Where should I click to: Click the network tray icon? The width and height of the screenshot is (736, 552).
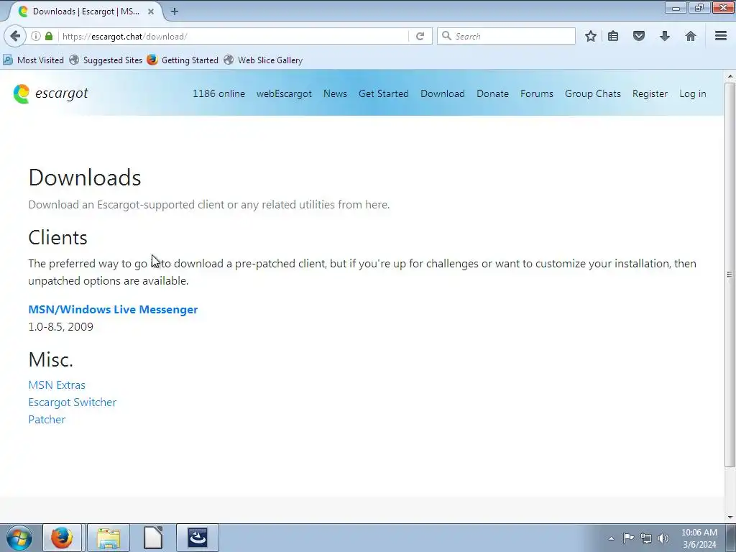coord(646,538)
